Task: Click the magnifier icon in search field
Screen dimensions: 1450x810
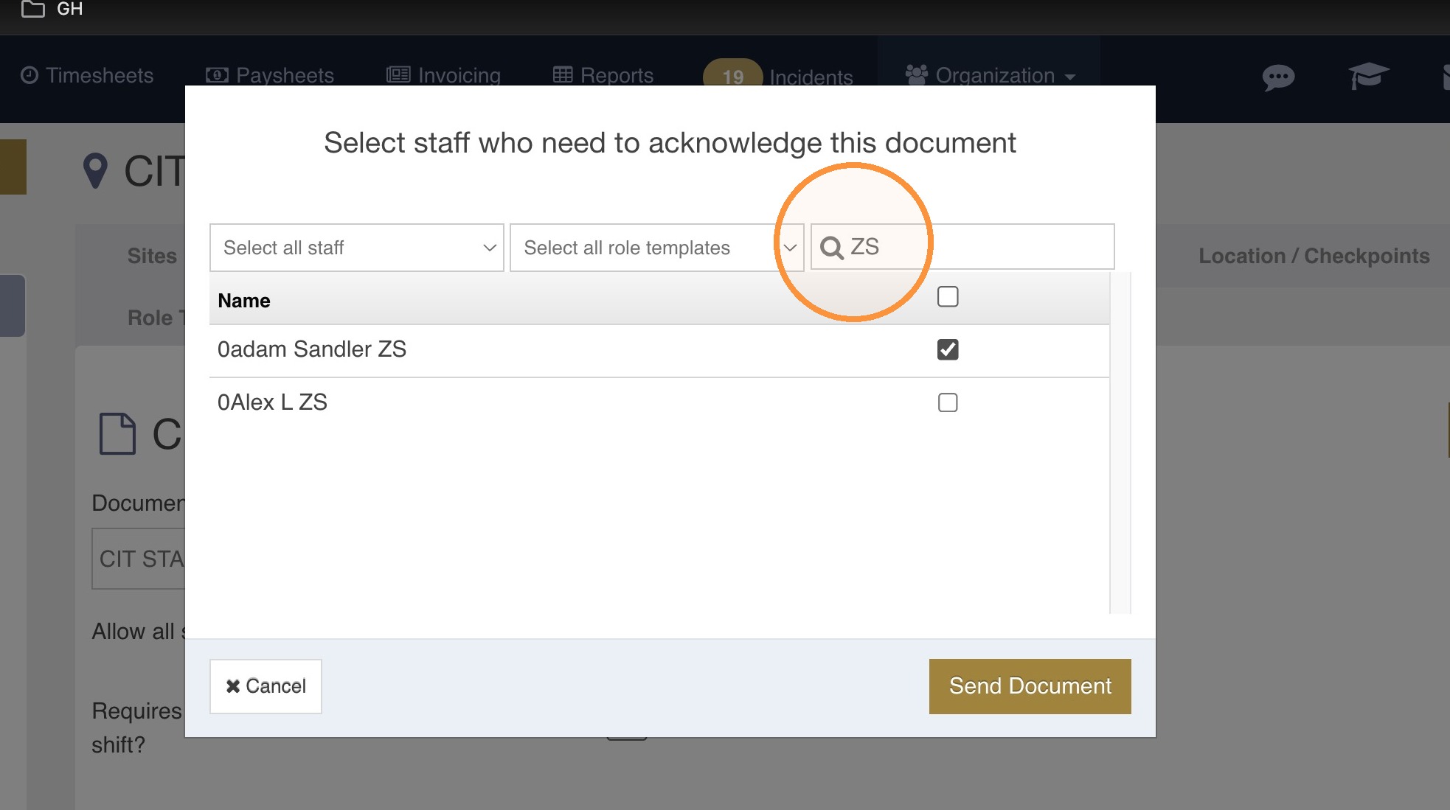Action: pos(831,248)
